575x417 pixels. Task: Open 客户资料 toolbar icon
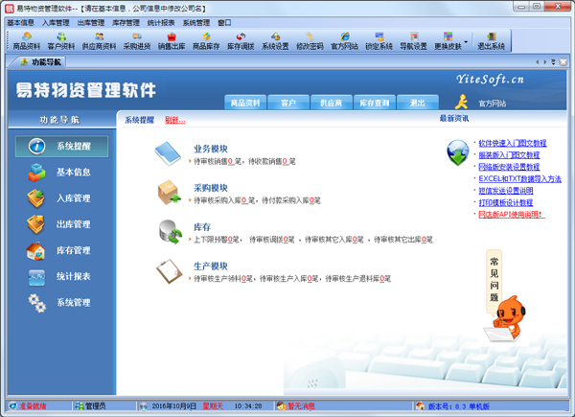click(x=61, y=40)
